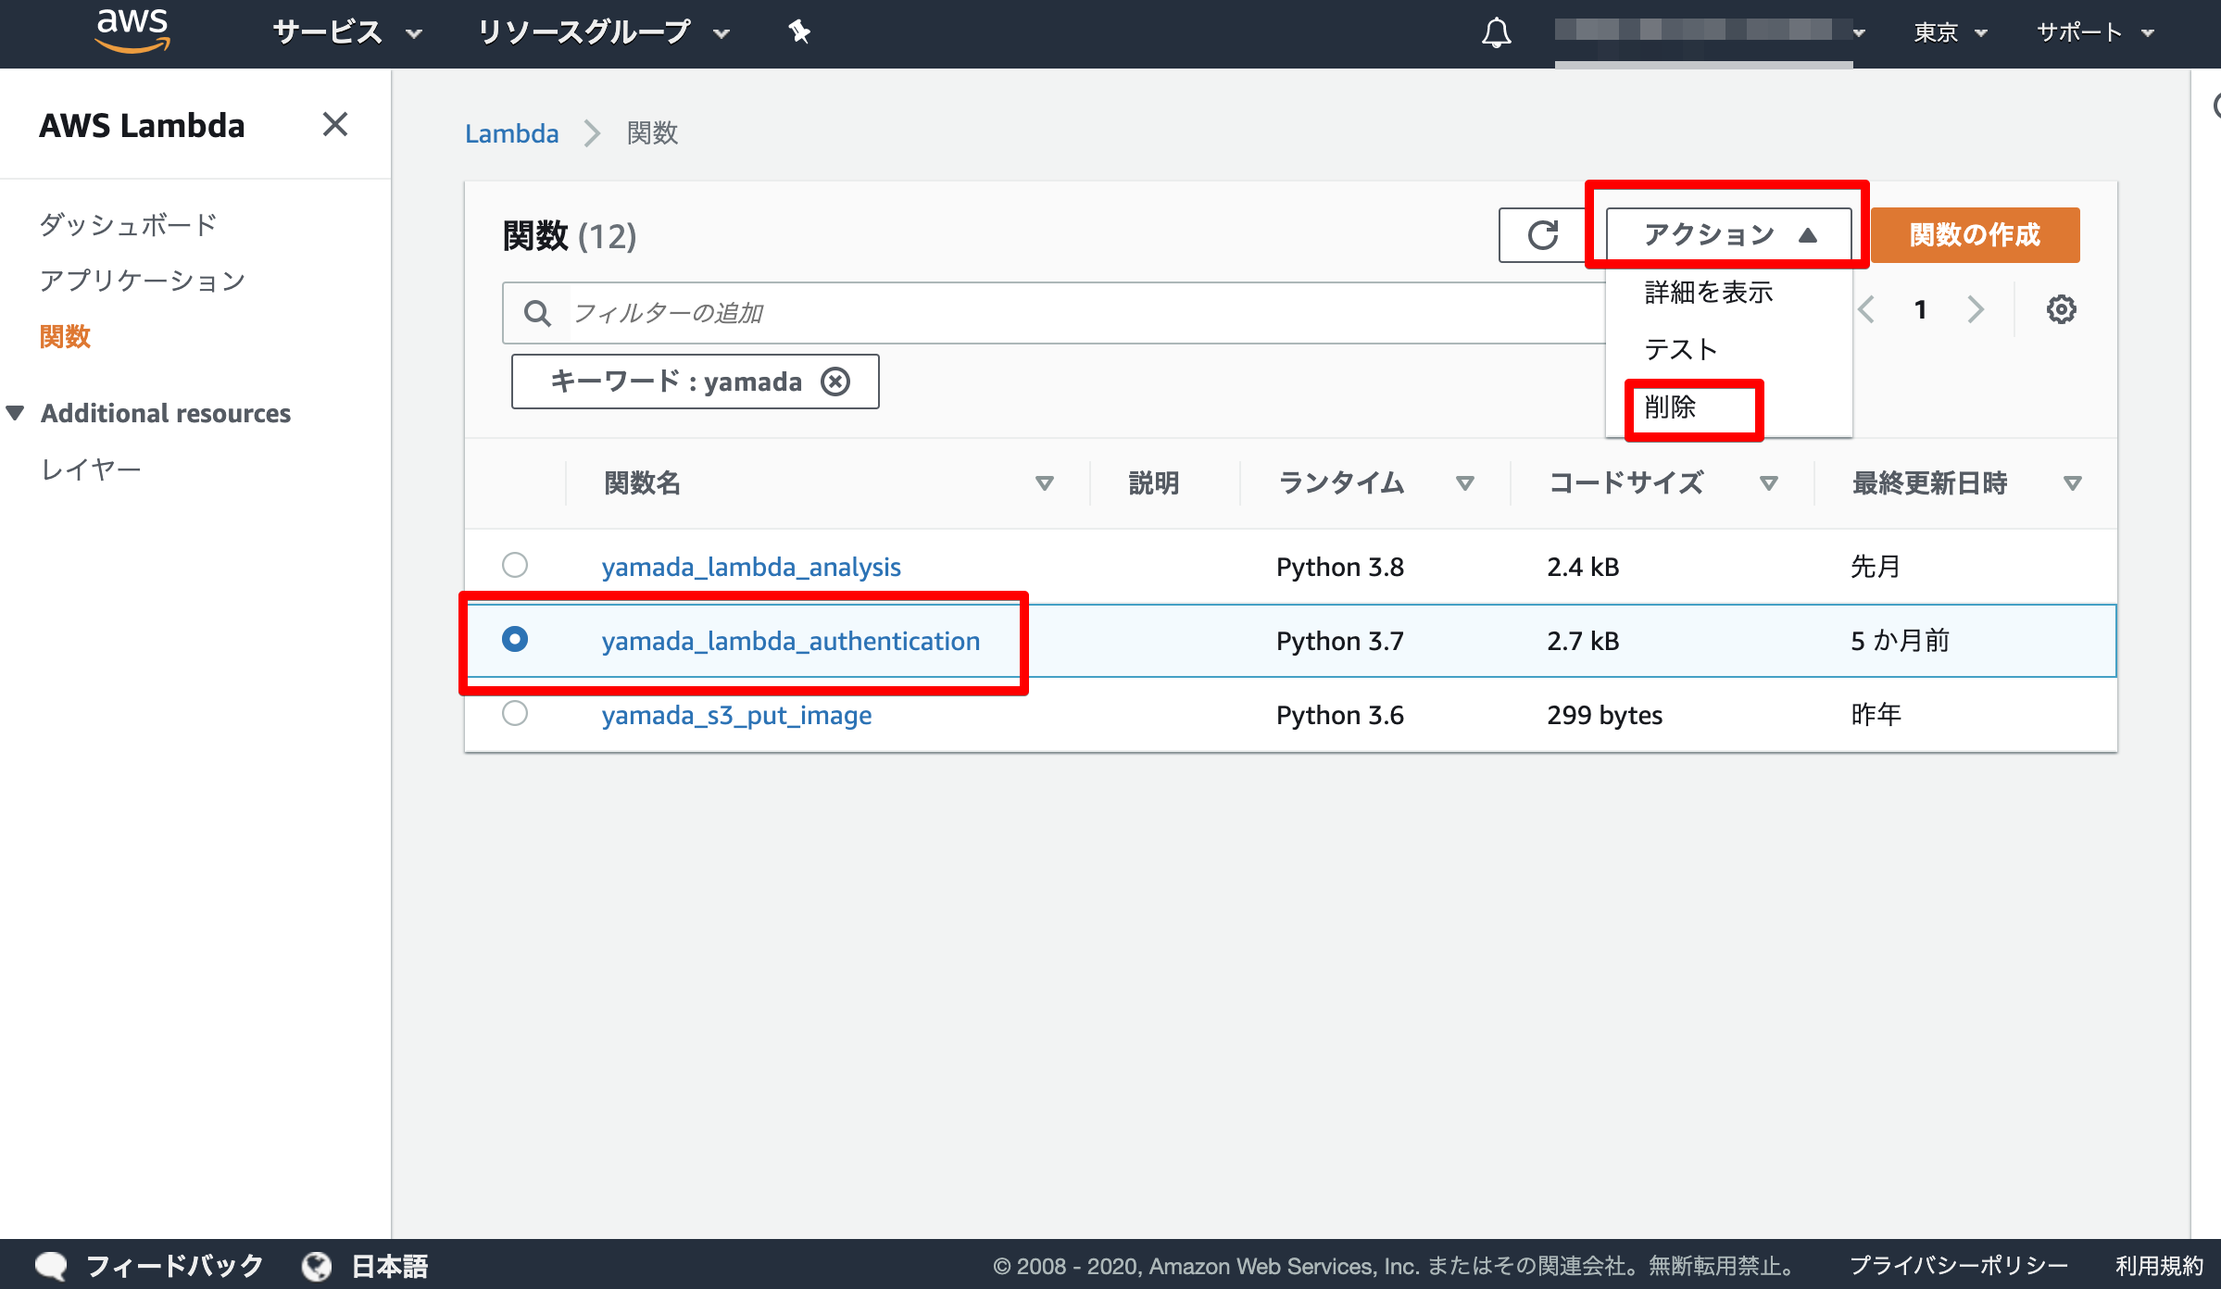Click the 先月 last updated cell

click(1876, 567)
